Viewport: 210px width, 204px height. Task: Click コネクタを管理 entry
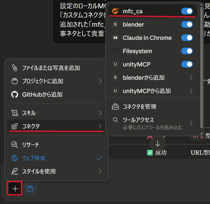pyautogui.click(x=152, y=107)
